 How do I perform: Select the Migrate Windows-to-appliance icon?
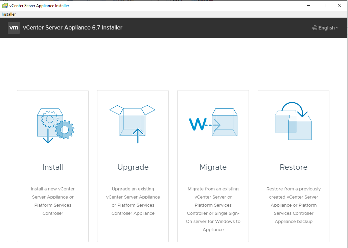[213, 123]
